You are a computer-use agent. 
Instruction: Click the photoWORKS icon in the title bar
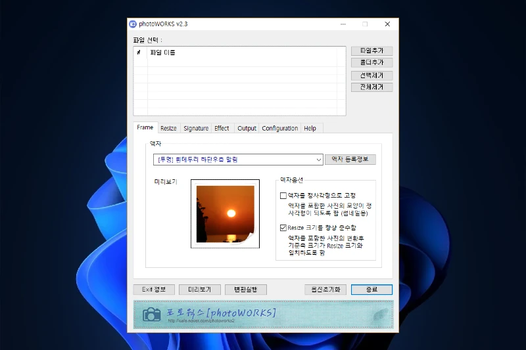pos(133,24)
